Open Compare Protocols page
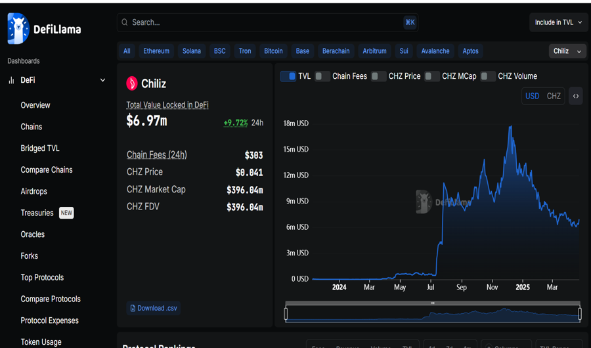This screenshot has height=348, width=591. click(x=51, y=299)
